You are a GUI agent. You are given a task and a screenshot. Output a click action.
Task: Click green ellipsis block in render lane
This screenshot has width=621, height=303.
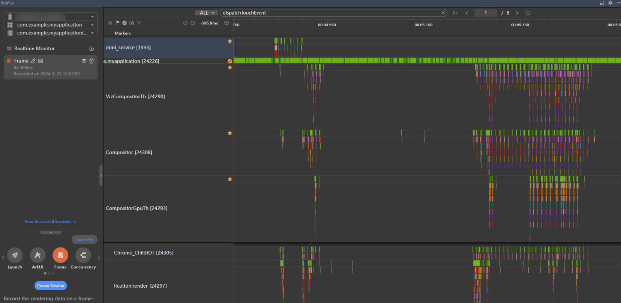[x=477, y=263]
